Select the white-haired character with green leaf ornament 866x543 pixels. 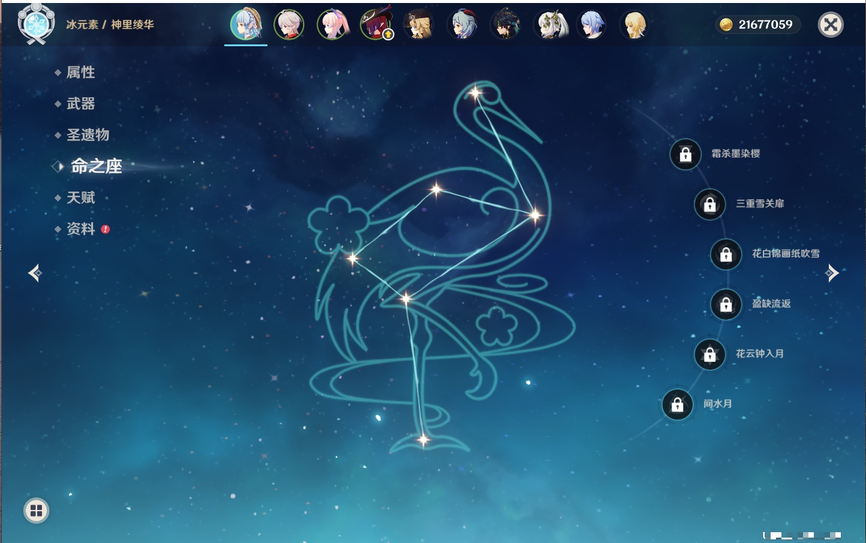(549, 25)
